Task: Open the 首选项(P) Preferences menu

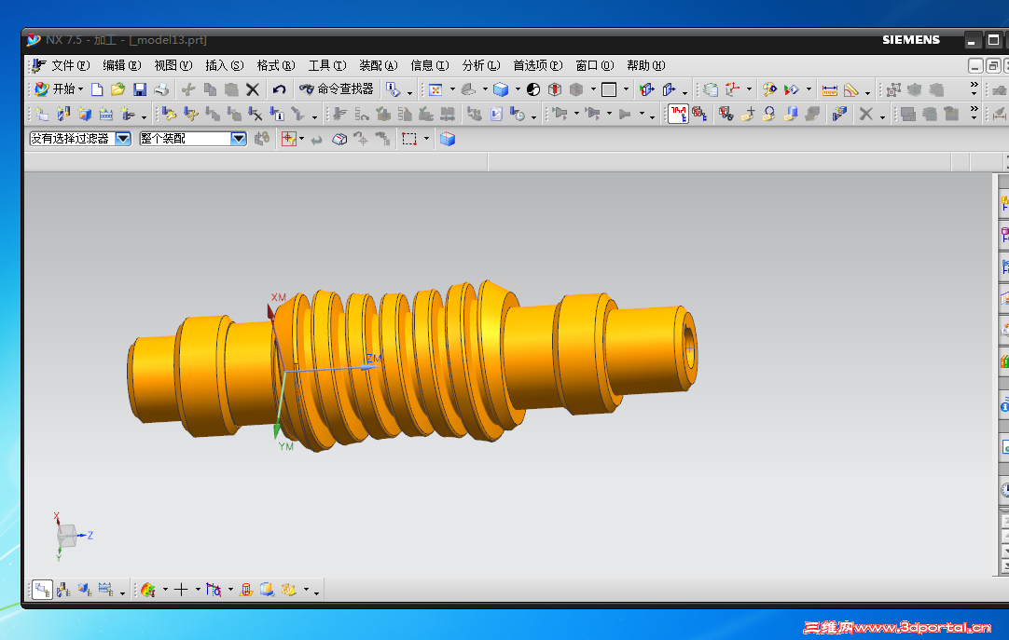Action: [537, 65]
